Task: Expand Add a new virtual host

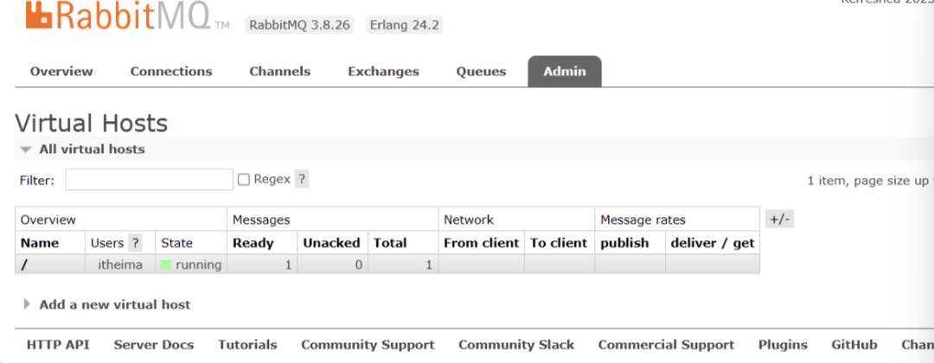Action: [107, 305]
